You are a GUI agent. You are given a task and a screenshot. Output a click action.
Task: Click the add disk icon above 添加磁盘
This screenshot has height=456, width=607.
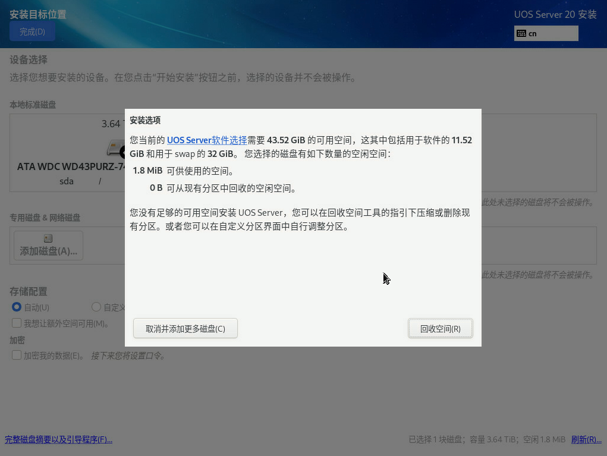48,238
